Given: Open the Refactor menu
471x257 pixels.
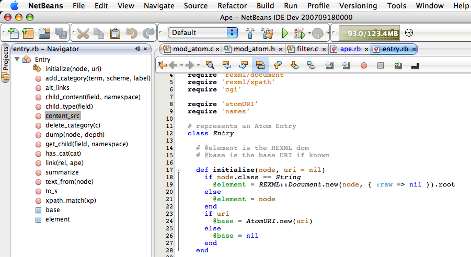Looking at the screenshot, I should (232, 6).
